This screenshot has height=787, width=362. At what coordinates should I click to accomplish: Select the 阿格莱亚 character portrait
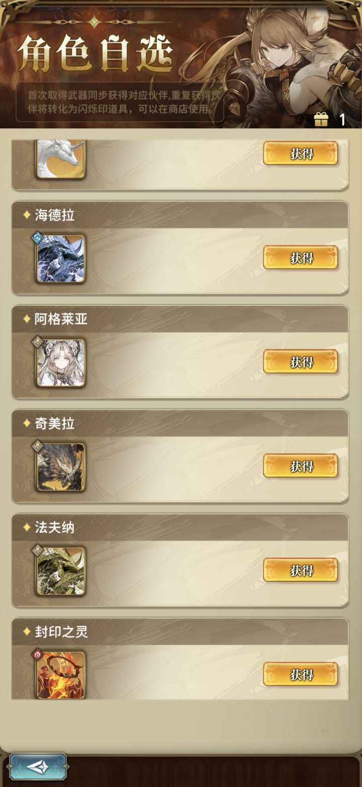tap(60, 363)
